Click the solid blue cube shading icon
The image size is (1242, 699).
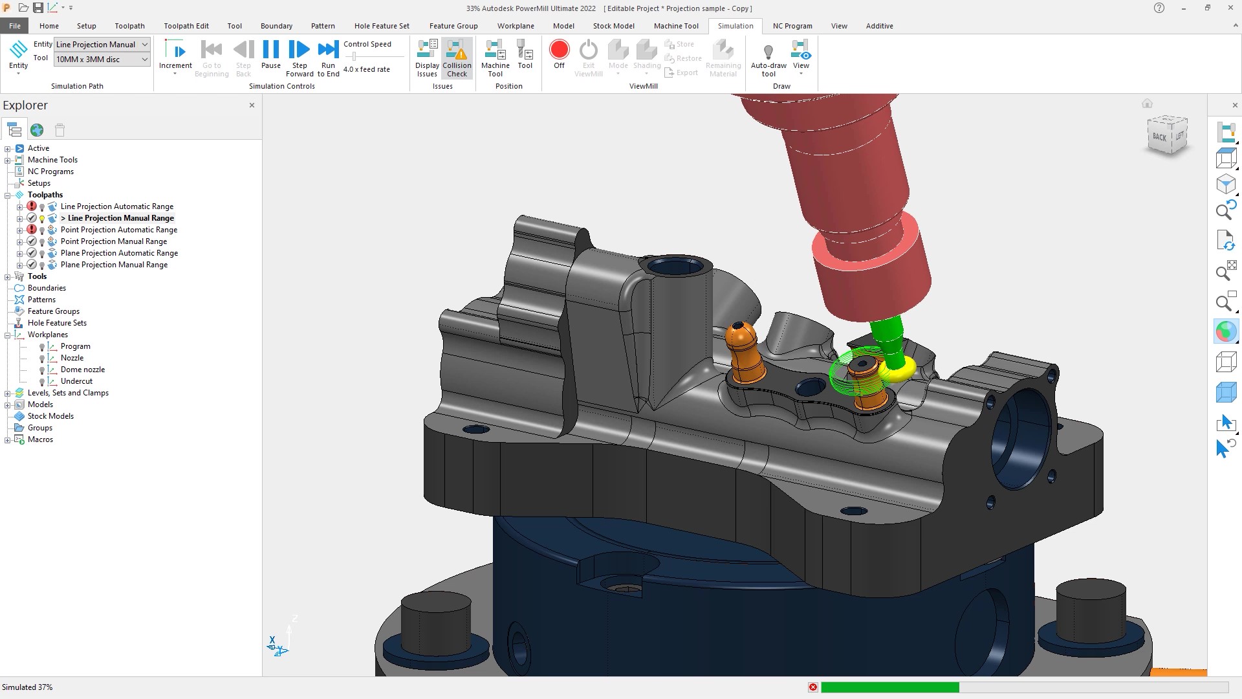[1226, 392]
